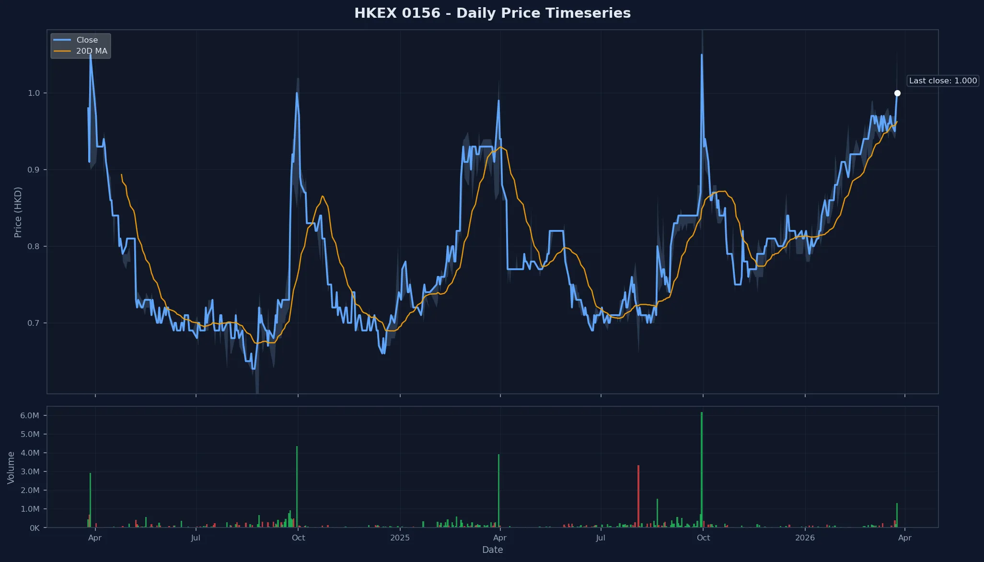
Task: Click the 2025 label on the x-axis
Action: click(400, 538)
